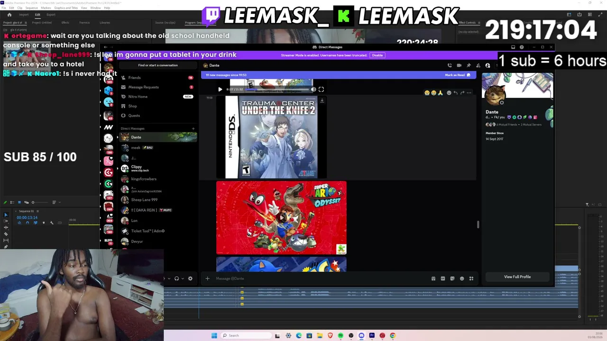Open Spotify from the taskbar
The image size is (607, 341).
click(340, 336)
